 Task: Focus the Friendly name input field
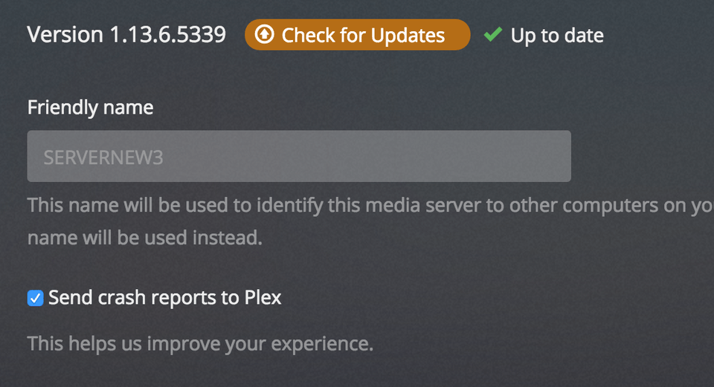[299, 156]
